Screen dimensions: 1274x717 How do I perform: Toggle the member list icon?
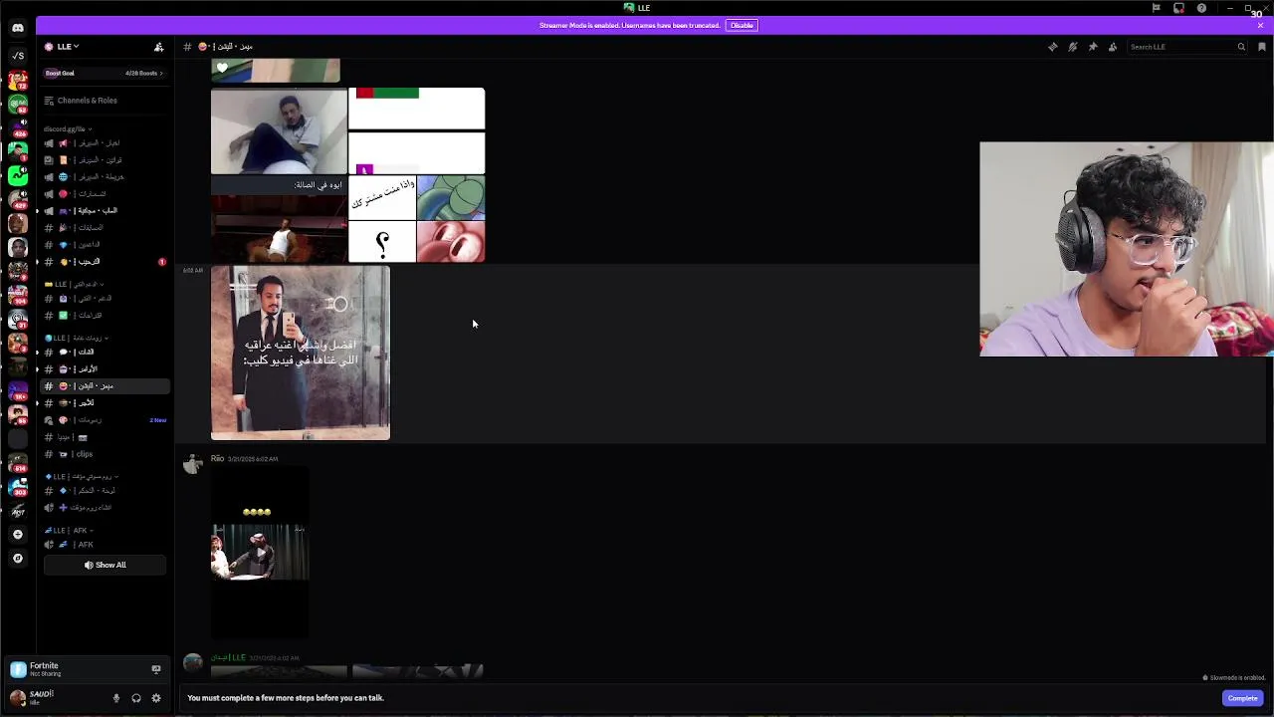tap(1113, 47)
